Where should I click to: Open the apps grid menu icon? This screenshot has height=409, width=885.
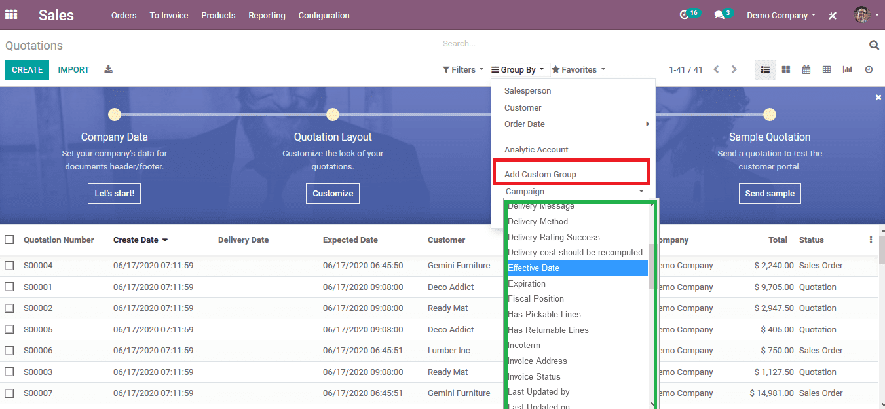[x=11, y=14]
